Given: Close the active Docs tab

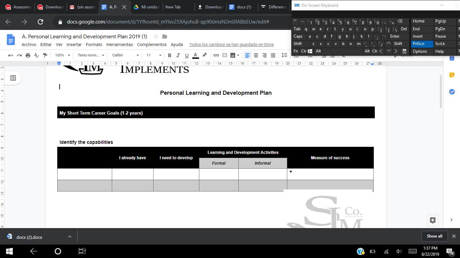Looking at the screenshot, I should (124, 7).
